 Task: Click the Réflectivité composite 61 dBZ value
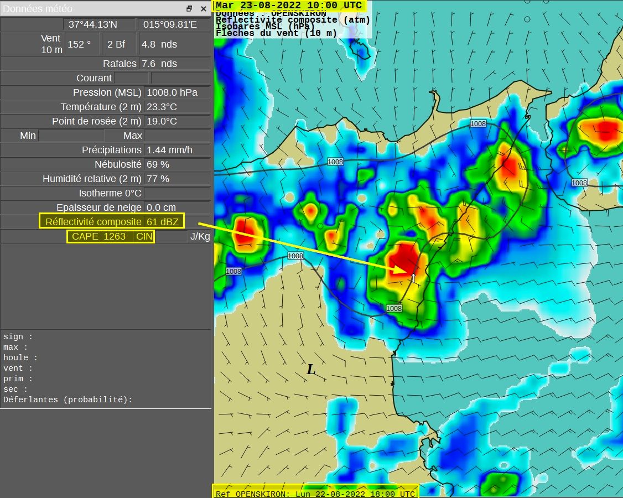click(163, 222)
